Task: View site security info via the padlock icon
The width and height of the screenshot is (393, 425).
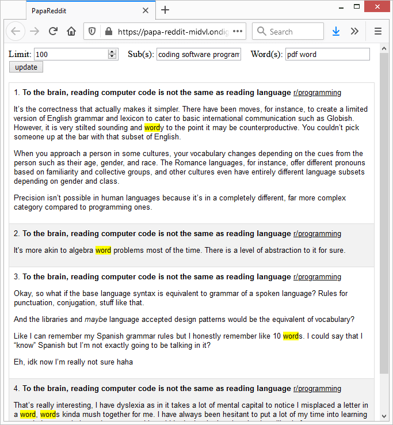Action: coord(109,32)
